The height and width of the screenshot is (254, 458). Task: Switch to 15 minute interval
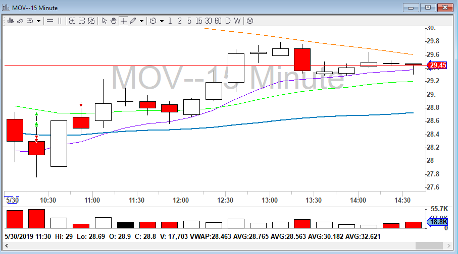pos(199,21)
